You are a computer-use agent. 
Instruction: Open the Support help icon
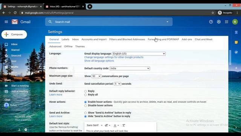211,22
